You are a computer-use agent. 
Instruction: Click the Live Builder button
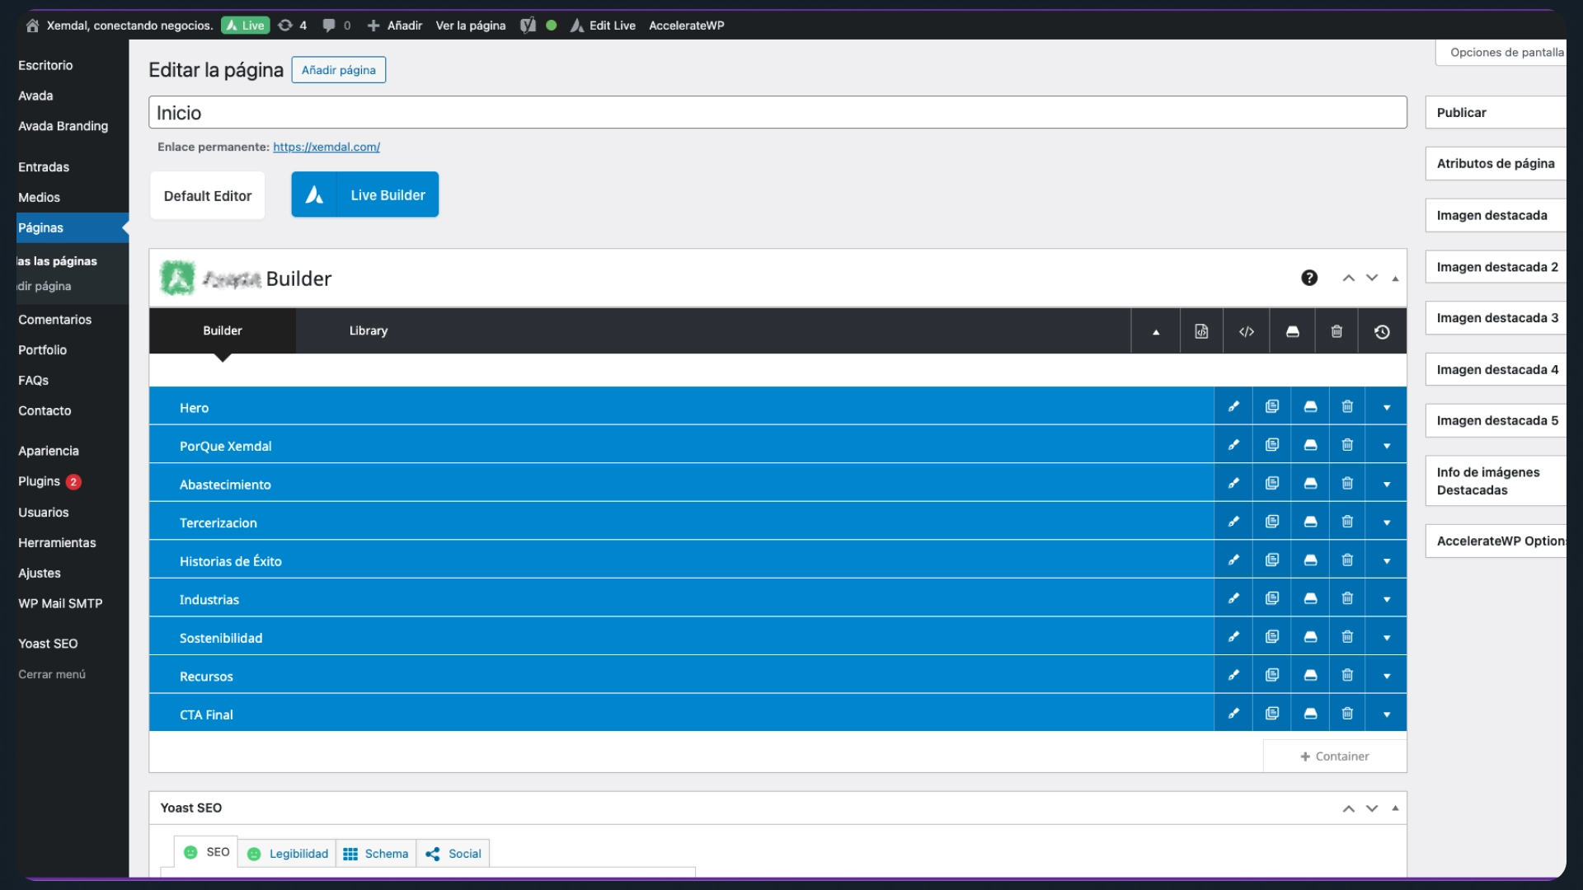pos(364,194)
